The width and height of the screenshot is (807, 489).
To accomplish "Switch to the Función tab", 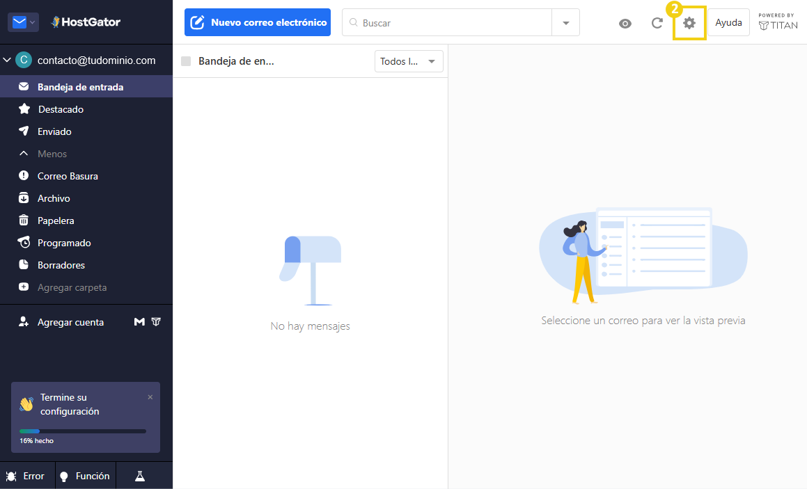I will tap(85, 476).
